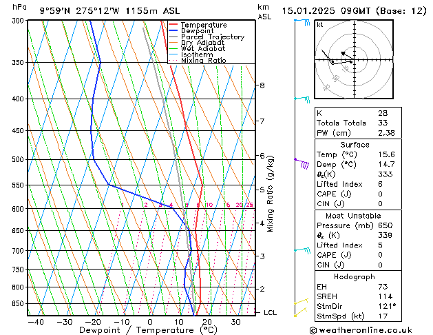Click the −40 temperature axis label
This screenshot has height=335, width=433.
36,322
